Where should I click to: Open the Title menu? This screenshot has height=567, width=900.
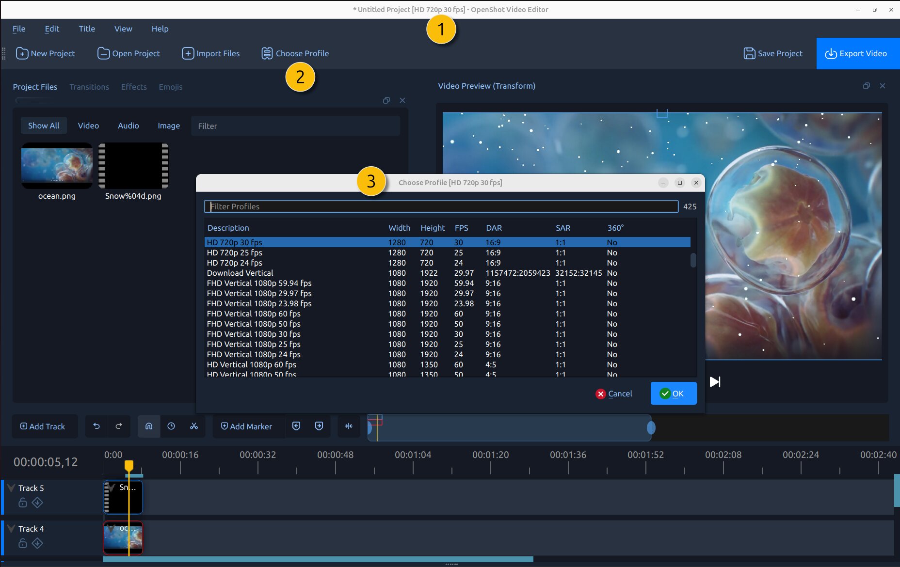pos(87,29)
